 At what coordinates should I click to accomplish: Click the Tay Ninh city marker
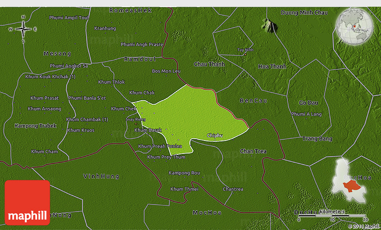(245, 54)
